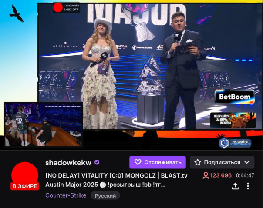This screenshot has width=263, height=208.
Task: Click the BetBoom sponsor banner in stream
Action: [235, 97]
